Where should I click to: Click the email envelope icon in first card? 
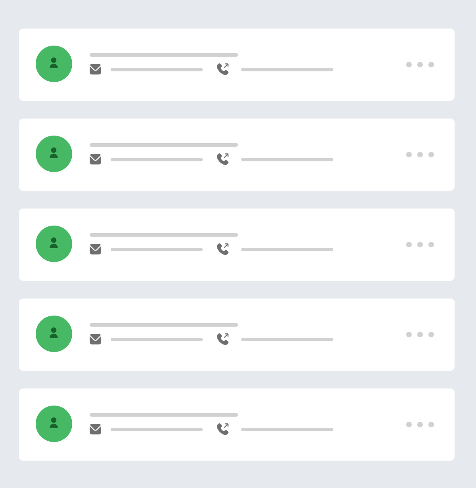tap(95, 69)
